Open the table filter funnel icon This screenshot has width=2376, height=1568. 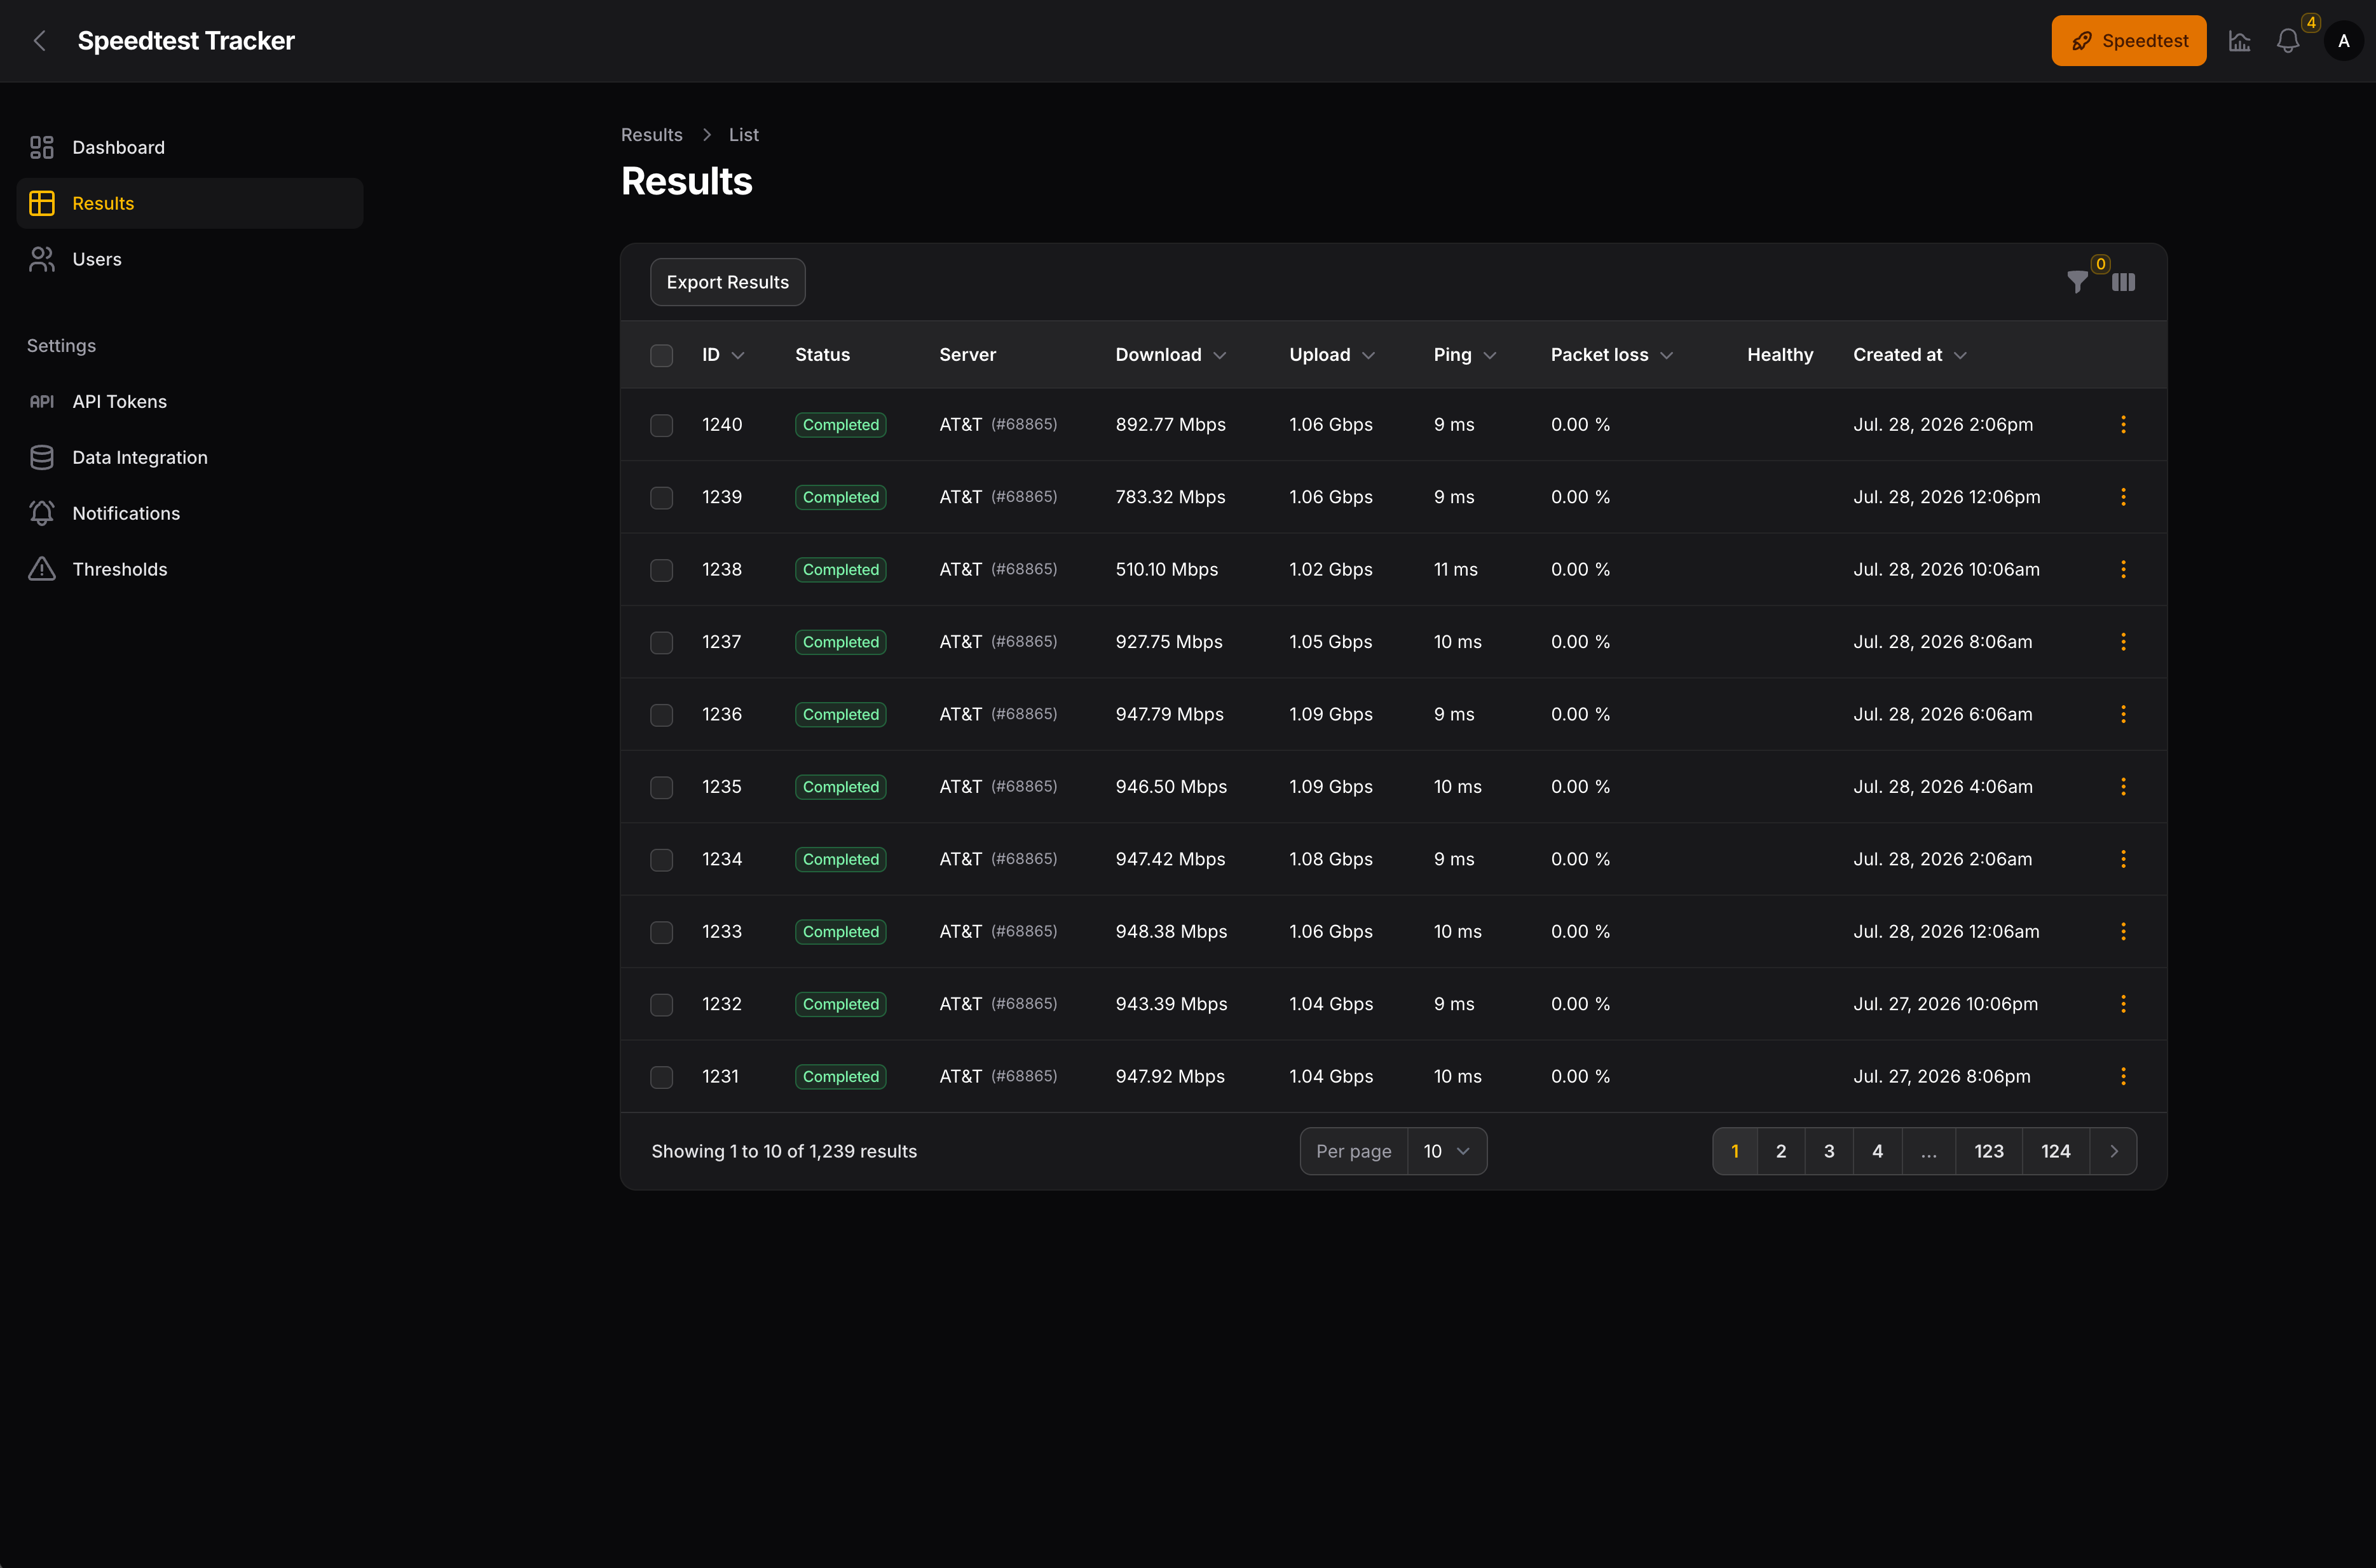2077,282
